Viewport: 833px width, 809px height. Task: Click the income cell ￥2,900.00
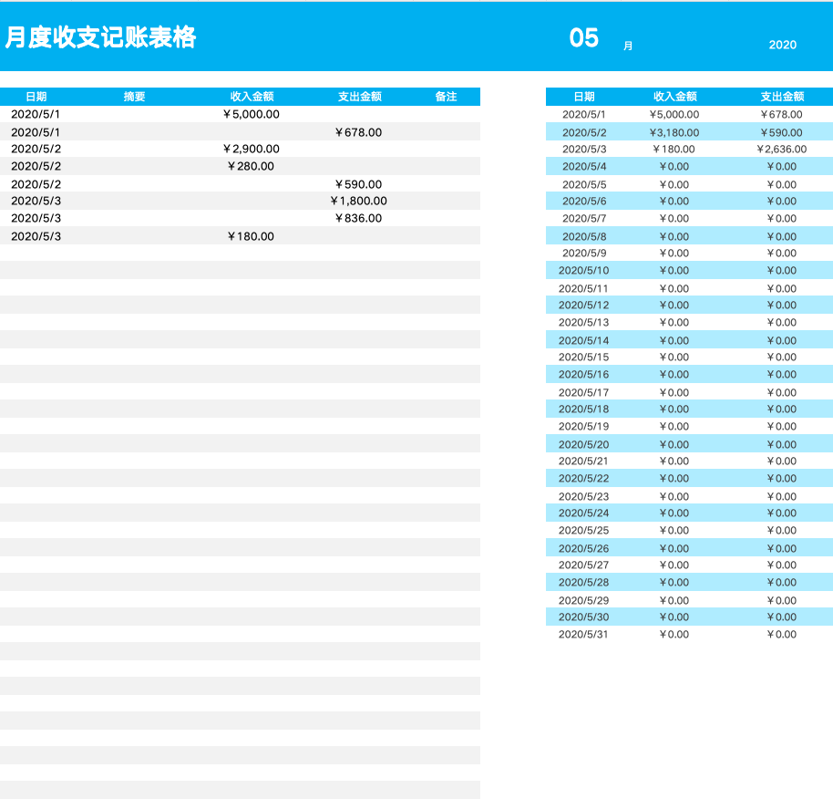[x=251, y=149]
